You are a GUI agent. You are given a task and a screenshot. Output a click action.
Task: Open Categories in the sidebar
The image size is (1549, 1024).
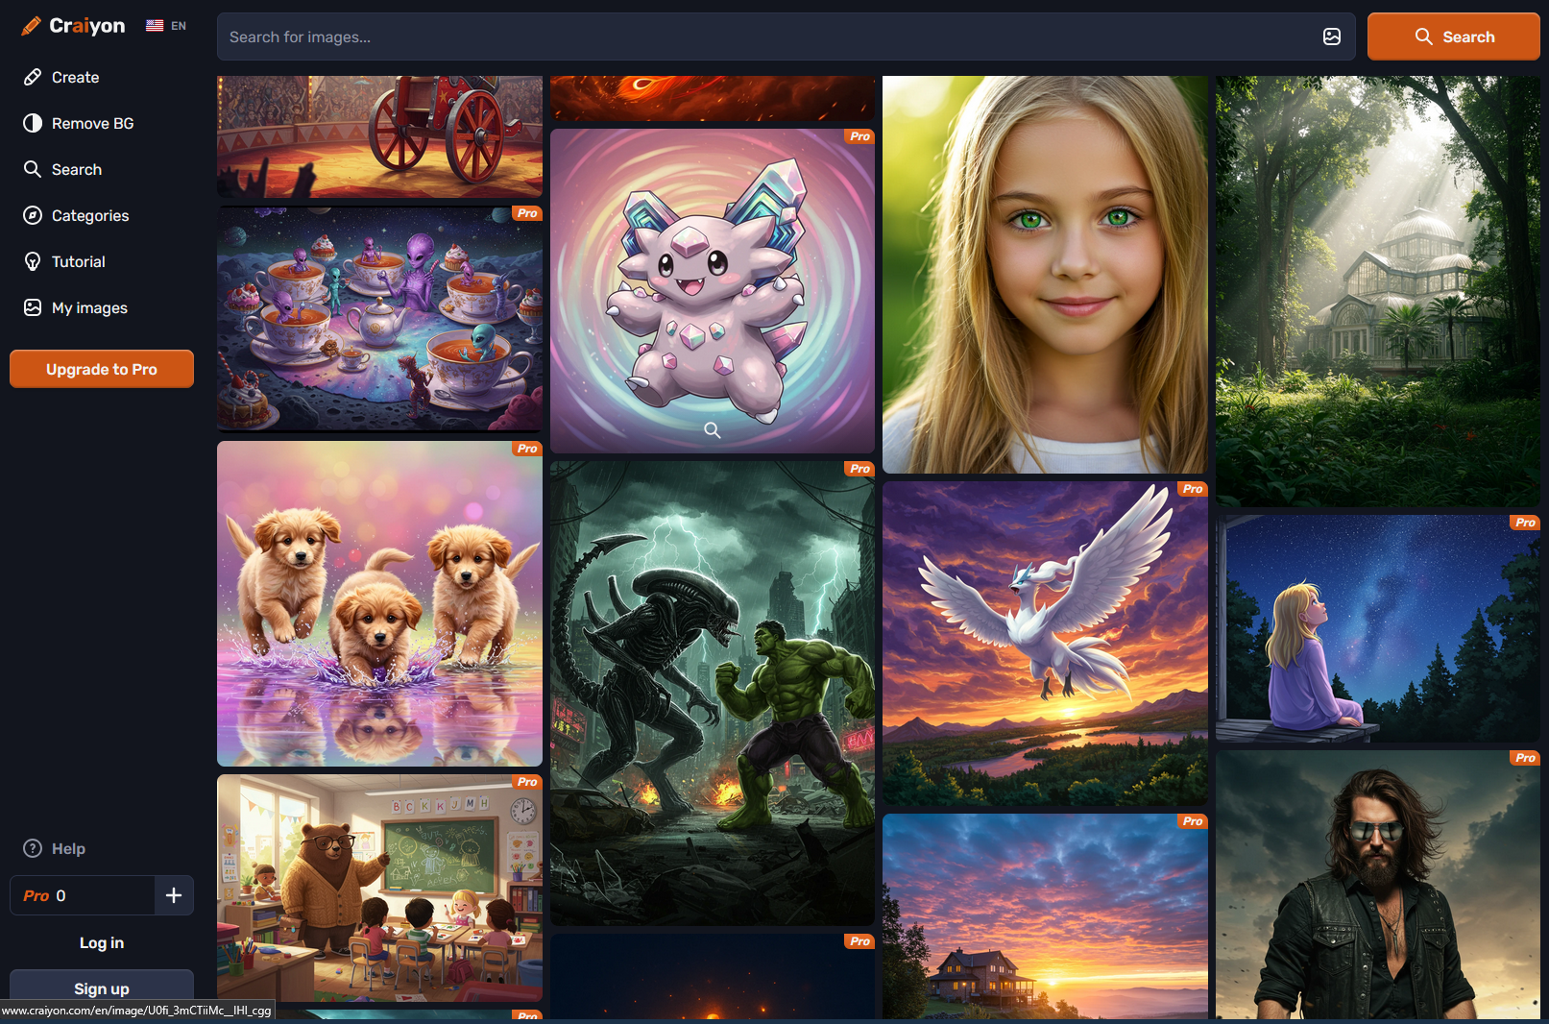pyautogui.click(x=89, y=216)
